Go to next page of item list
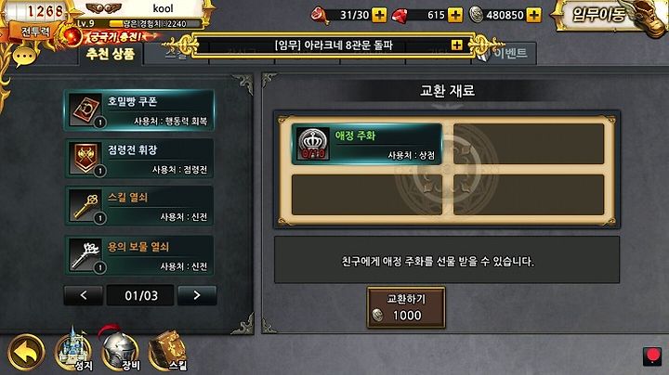669x375 pixels. click(x=197, y=295)
